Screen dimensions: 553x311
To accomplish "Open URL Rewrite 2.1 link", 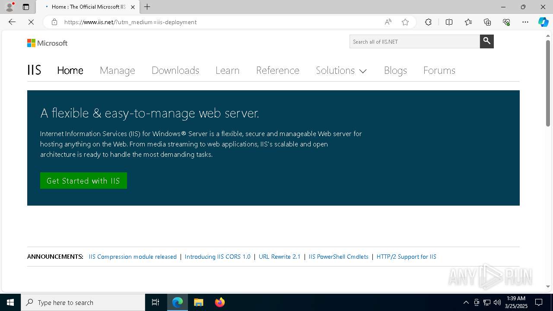I will [x=280, y=257].
